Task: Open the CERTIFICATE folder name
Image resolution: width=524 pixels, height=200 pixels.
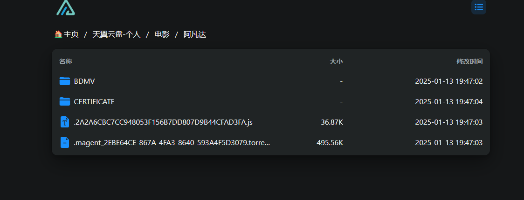Action: (x=94, y=102)
